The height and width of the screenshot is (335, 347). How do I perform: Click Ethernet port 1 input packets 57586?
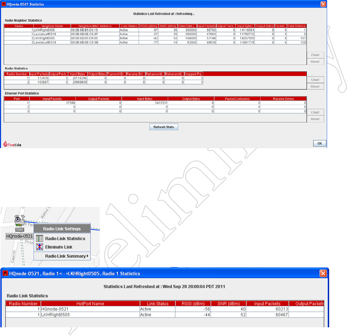click(x=71, y=103)
